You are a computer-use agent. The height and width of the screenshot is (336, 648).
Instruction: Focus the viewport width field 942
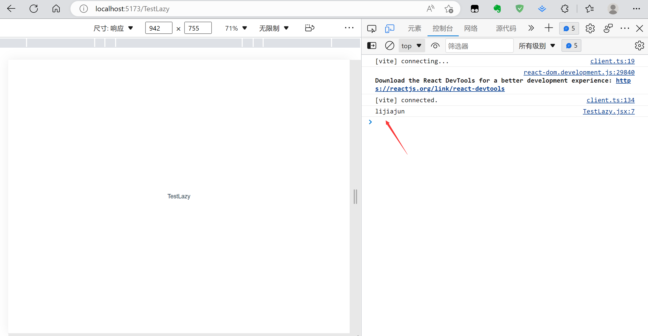[159, 28]
